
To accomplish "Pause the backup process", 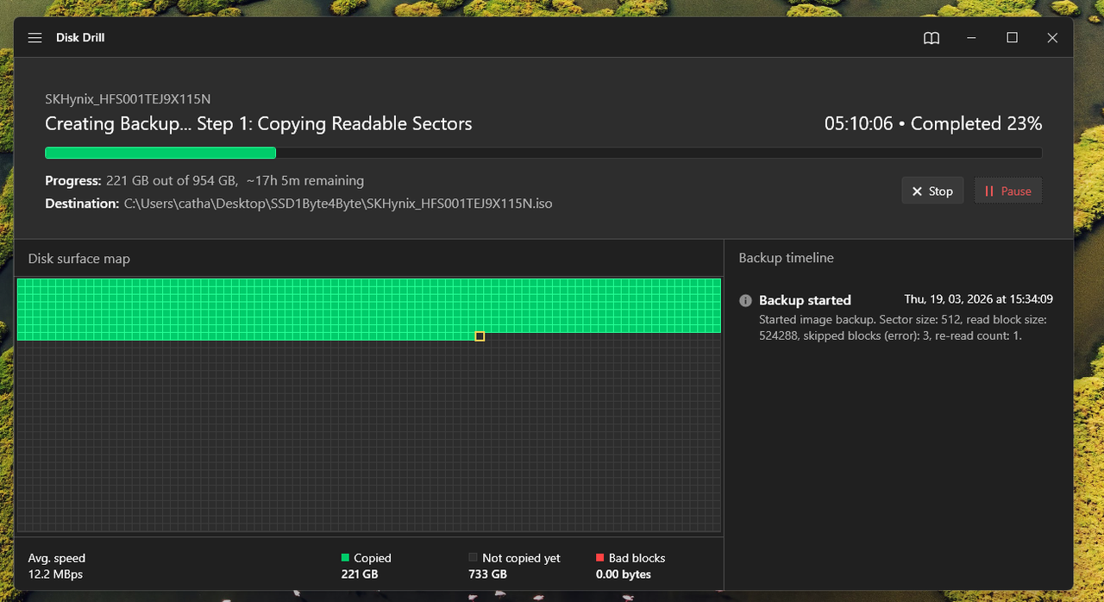I will coord(1008,191).
